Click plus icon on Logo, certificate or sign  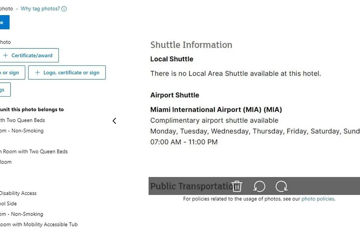coord(37,73)
